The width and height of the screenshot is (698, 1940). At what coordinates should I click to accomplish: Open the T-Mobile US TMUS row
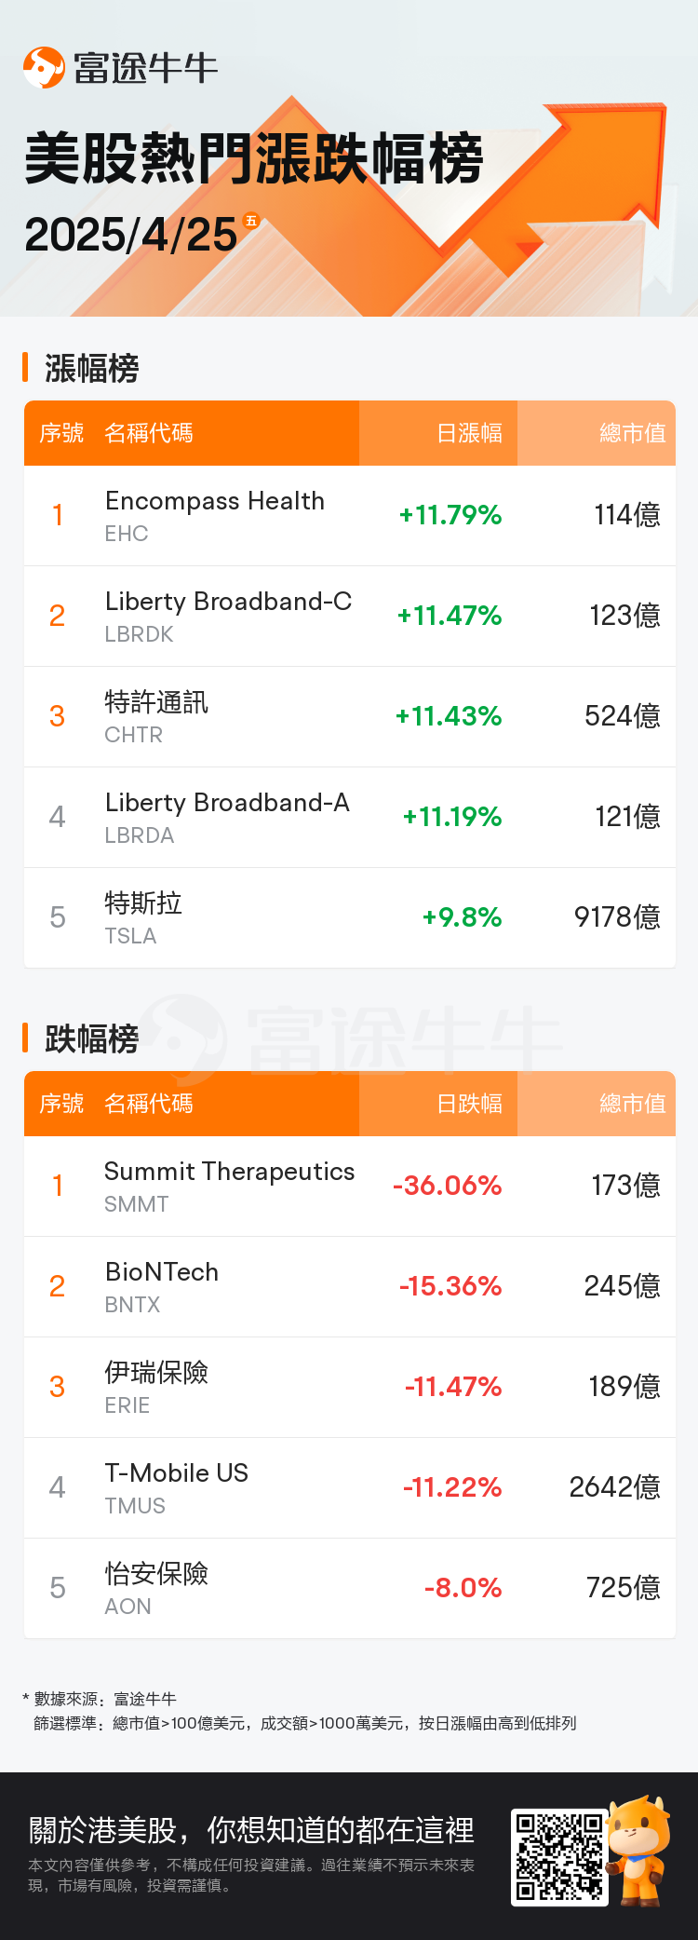pyautogui.click(x=350, y=1488)
